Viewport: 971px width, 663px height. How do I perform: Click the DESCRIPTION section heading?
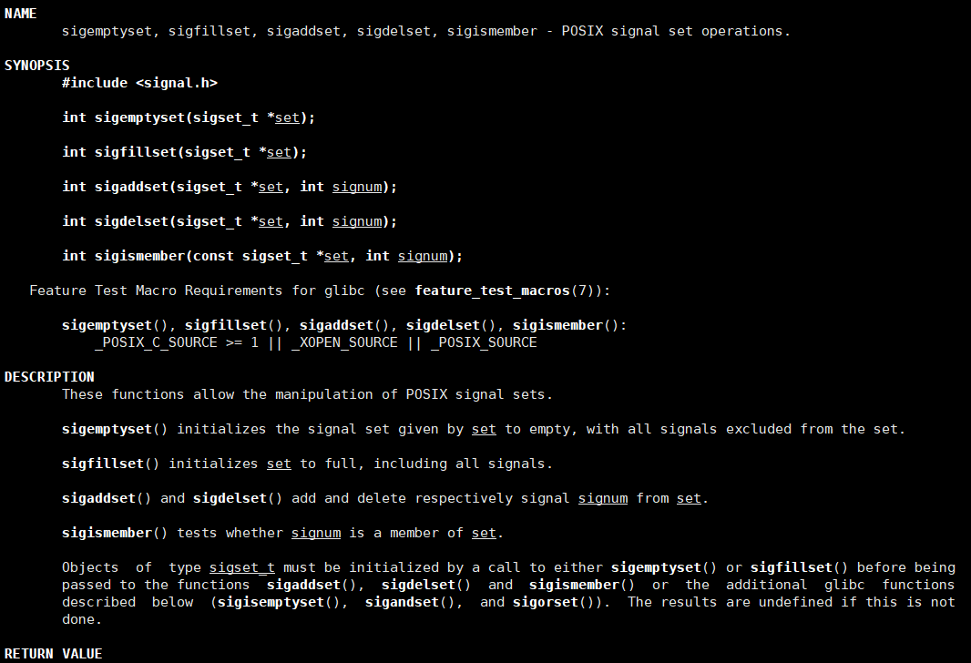[x=49, y=377]
